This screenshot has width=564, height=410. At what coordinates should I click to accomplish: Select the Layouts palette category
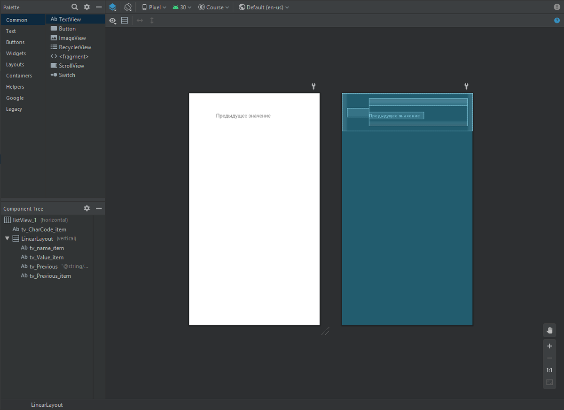15,65
